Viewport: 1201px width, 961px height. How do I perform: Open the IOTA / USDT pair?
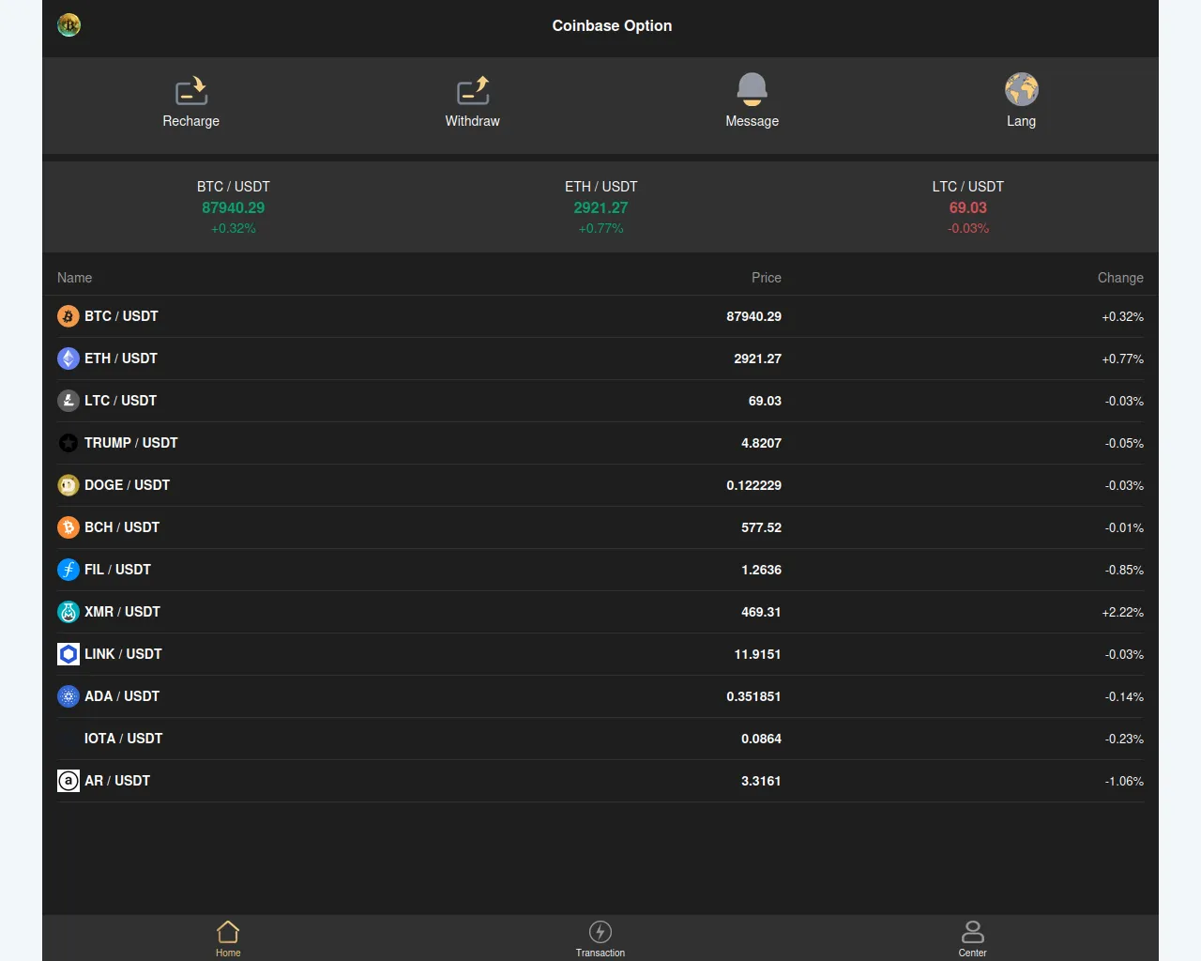pyautogui.click(x=123, y=739)
